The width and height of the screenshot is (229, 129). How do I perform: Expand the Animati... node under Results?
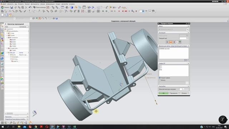click(10, 57)
